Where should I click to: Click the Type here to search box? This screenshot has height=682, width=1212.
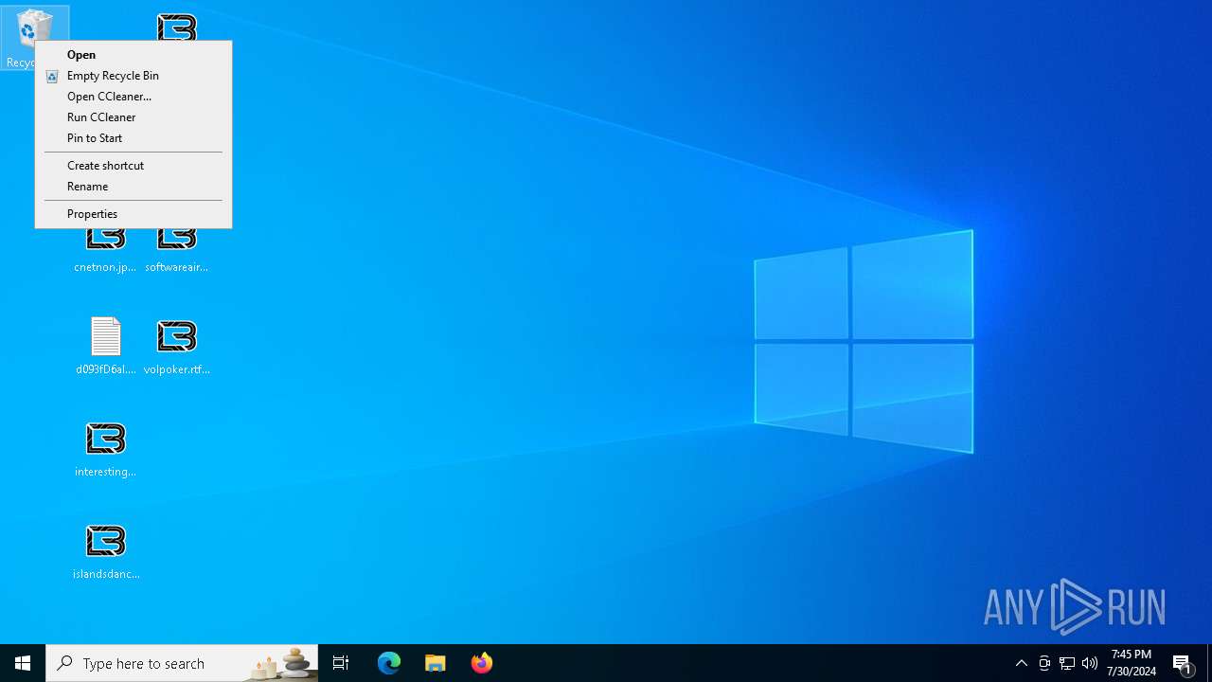[x=182, y=663]
